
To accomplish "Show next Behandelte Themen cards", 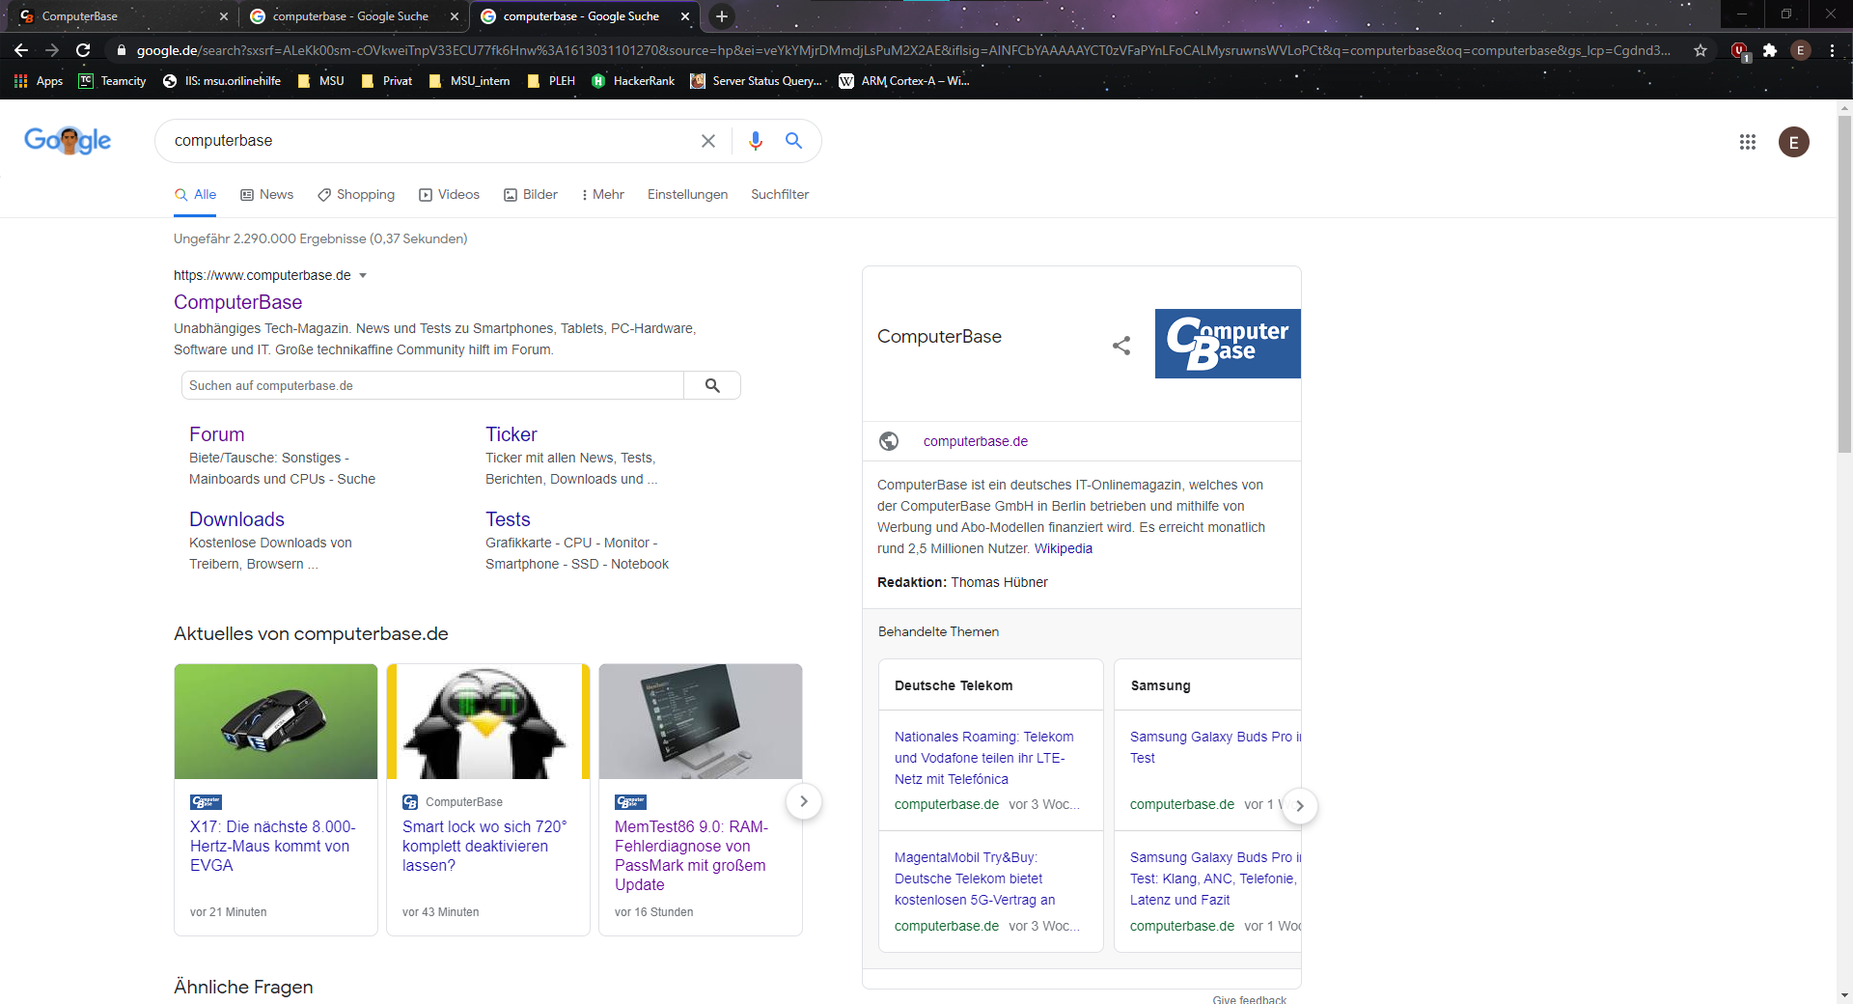I will pyautogui.click(x=1300, y=806).
